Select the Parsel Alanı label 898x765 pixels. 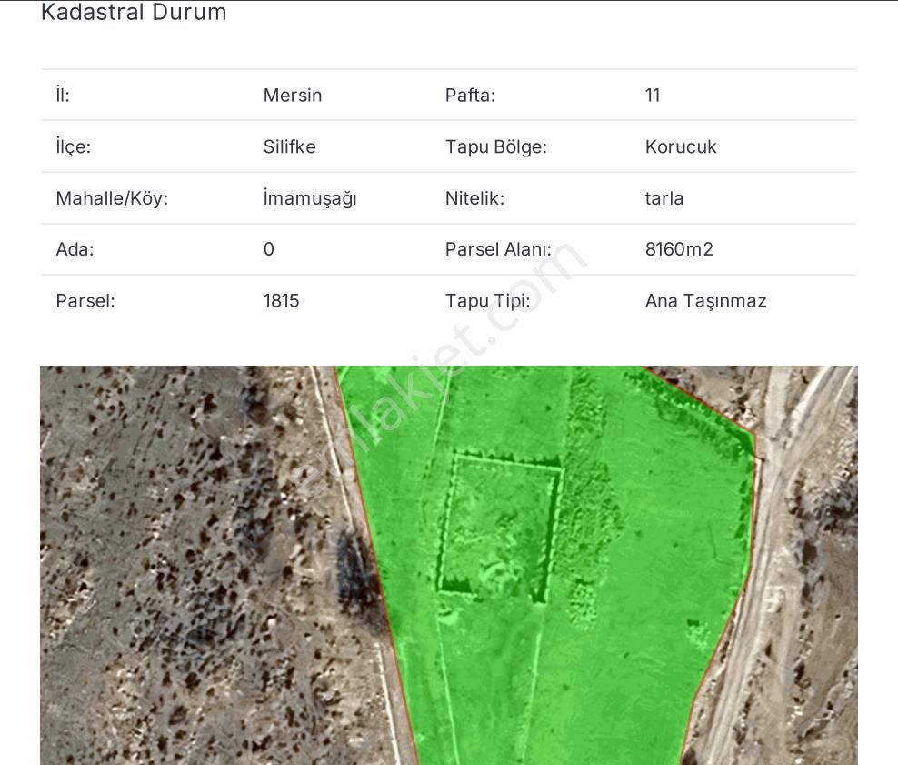498,249
